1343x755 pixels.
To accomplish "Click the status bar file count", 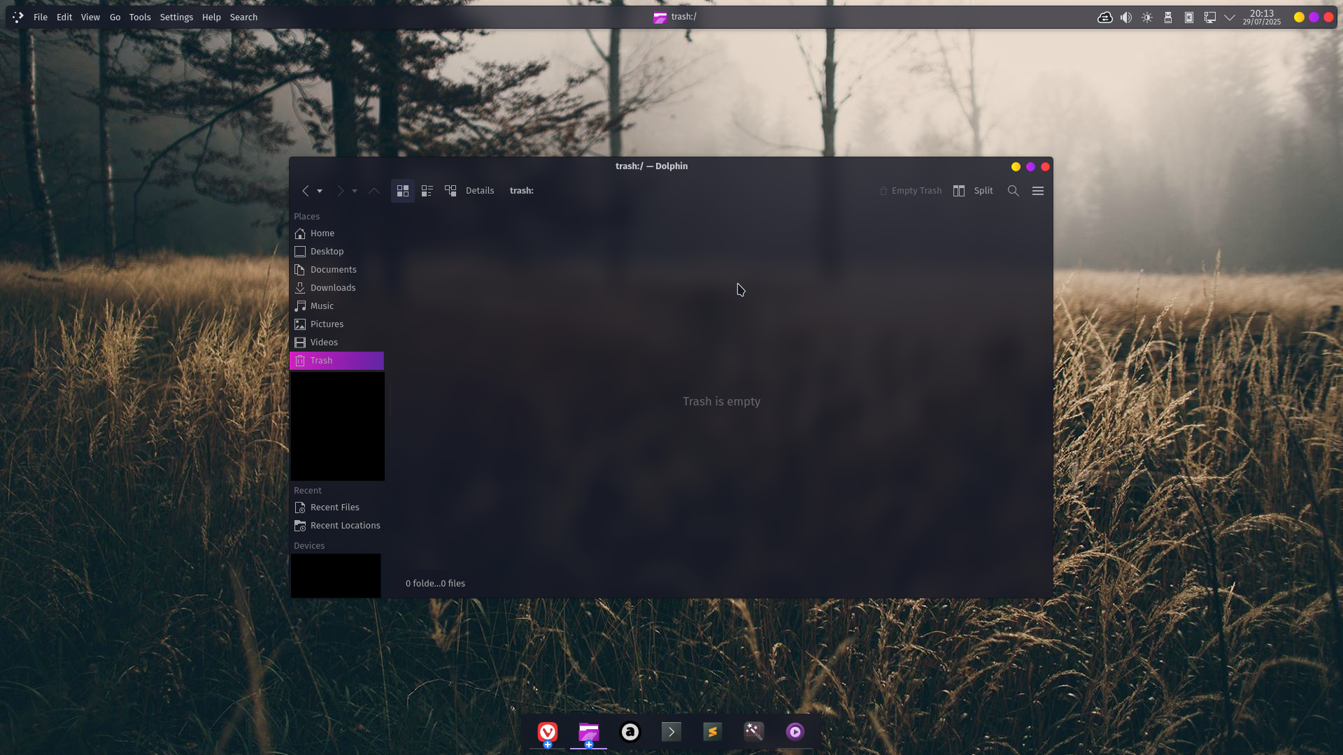I will coord(435,584).
